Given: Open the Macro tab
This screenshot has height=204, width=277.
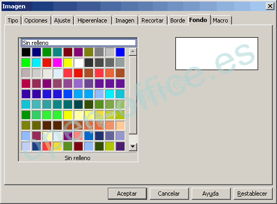Looking at the screenshot, I should click(220, 20).
